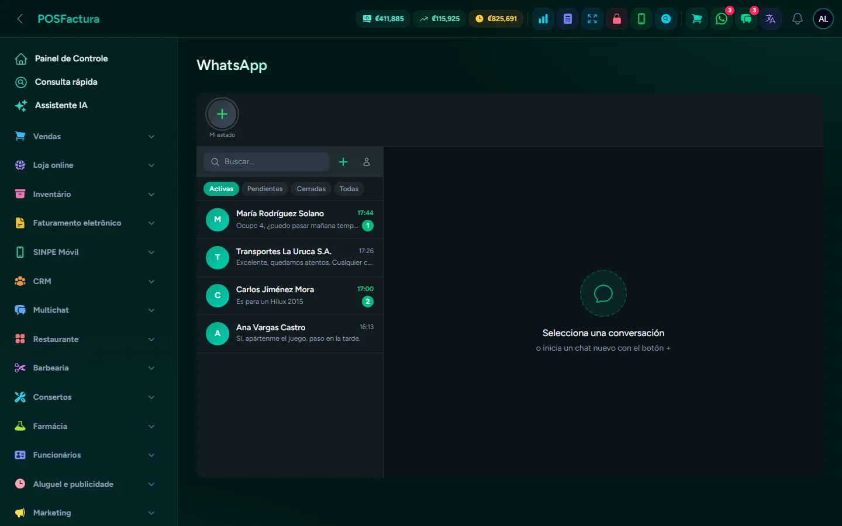Viewport: 842px width, 526px height.
Task: Expand the Farmácia section
Action: click(x=85, y=426)
